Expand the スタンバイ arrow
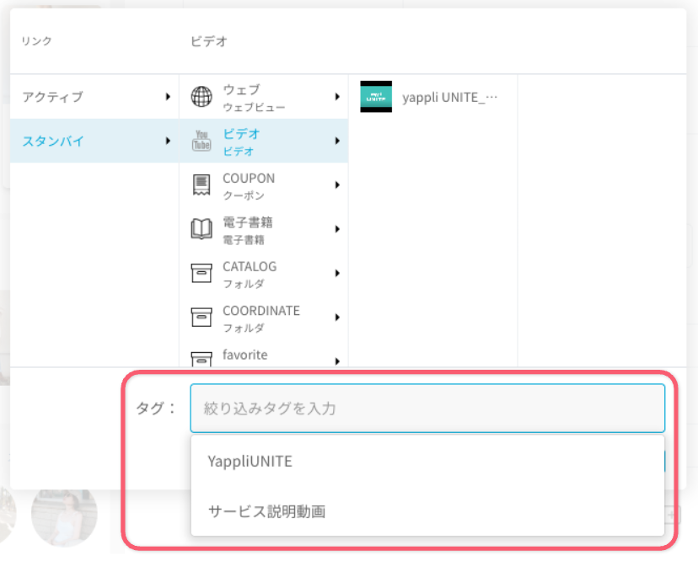 pos(168,141)
